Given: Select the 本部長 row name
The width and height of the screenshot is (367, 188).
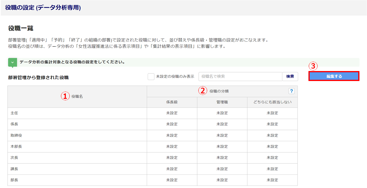Looking at the screenshot, I should click(x=16, y=147).
